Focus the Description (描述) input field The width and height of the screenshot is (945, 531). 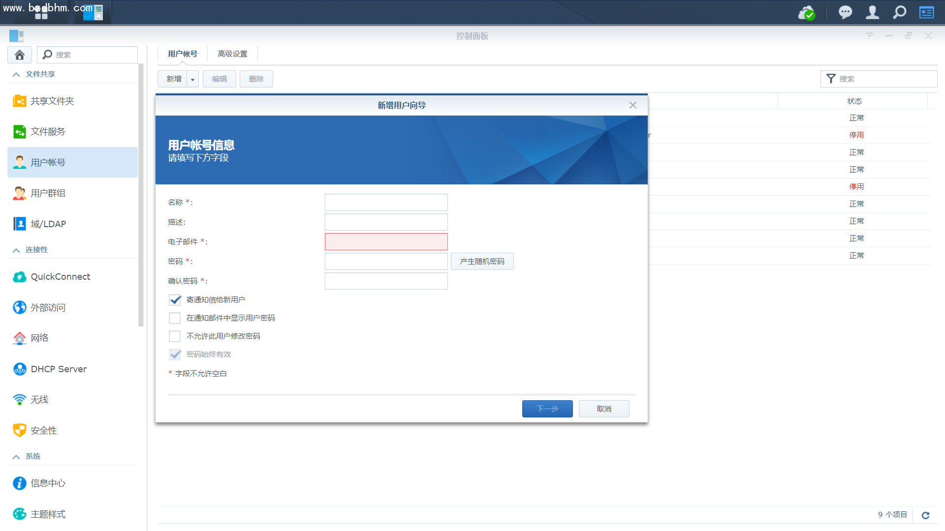[x=386, y=222]
